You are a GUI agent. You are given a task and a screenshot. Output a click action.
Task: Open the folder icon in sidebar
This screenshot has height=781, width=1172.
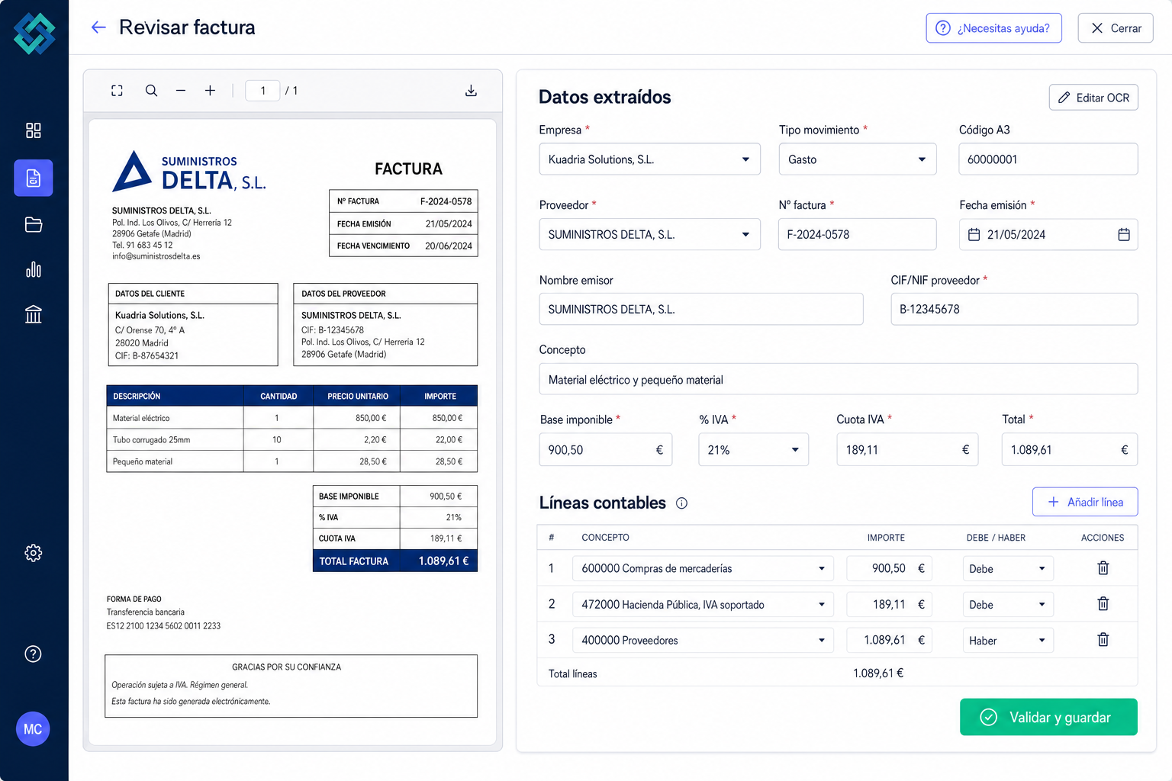34,224
